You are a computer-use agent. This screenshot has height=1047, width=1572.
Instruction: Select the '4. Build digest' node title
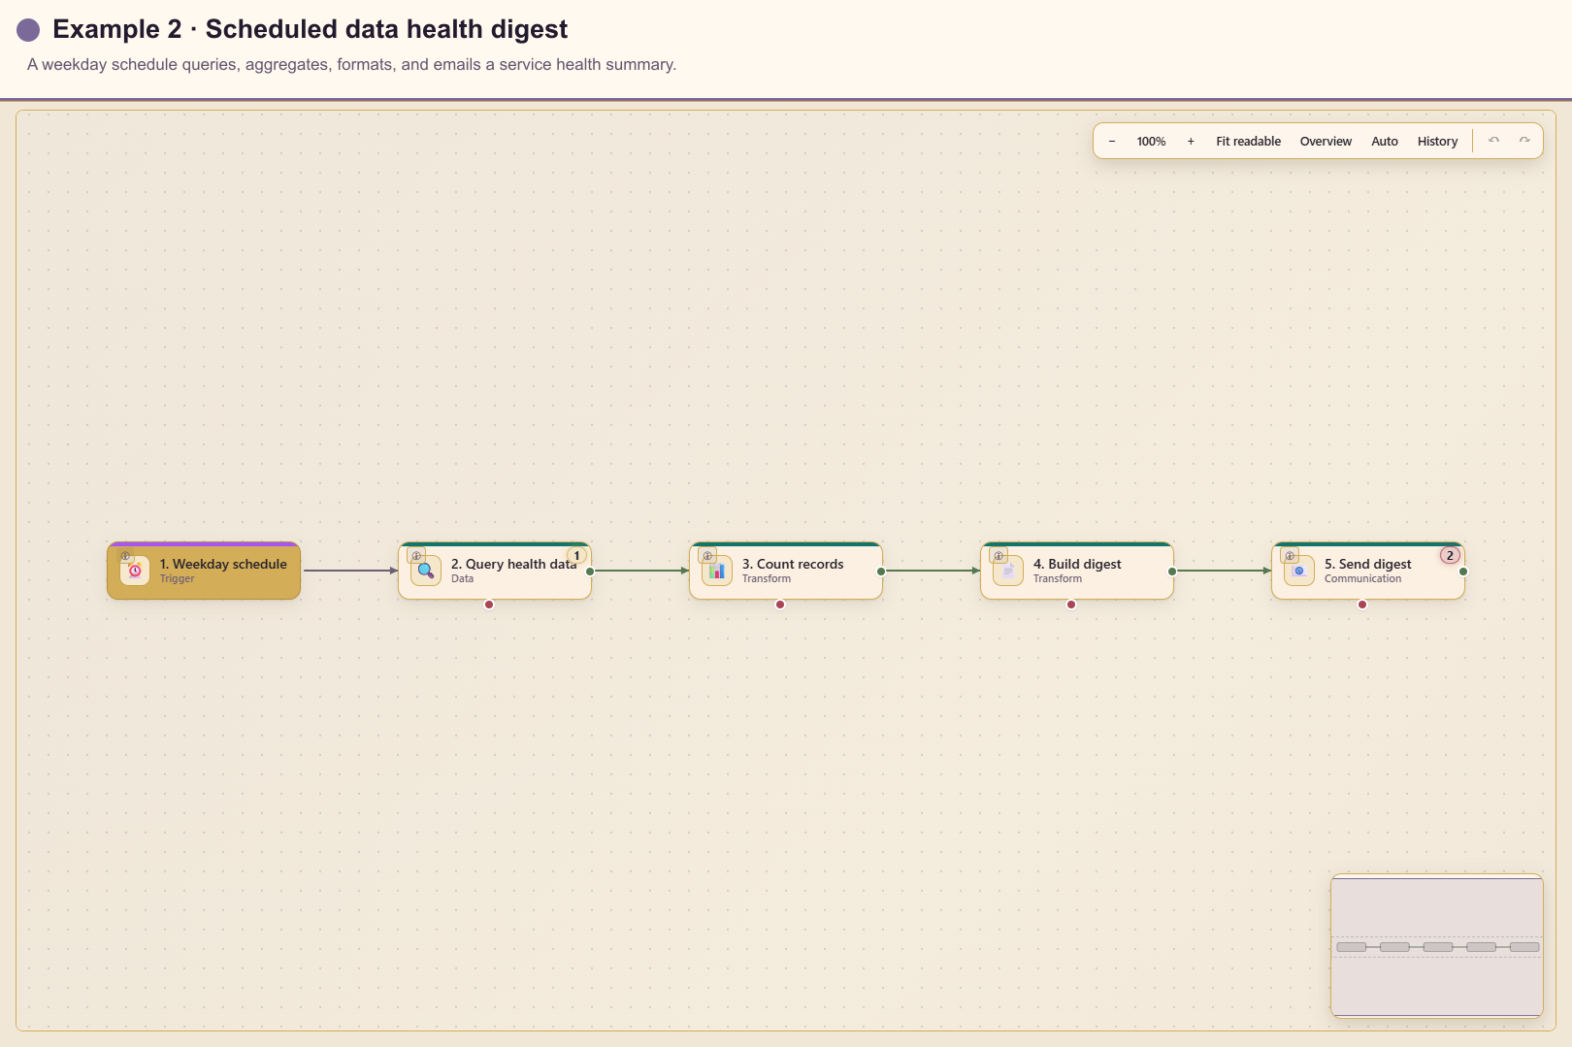1077,564
